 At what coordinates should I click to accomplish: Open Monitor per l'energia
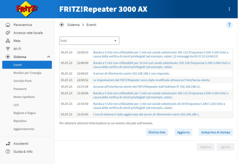pos(27,73)
